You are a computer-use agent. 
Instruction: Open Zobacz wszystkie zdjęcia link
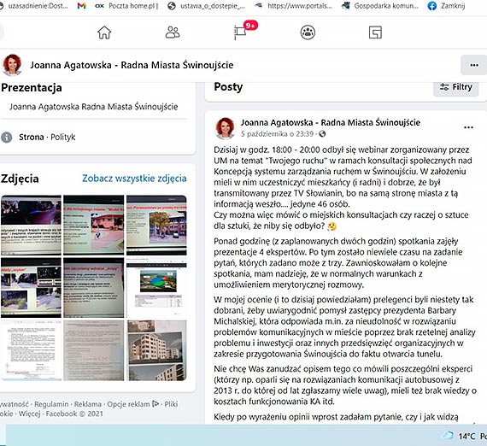[x=134, y=179]
